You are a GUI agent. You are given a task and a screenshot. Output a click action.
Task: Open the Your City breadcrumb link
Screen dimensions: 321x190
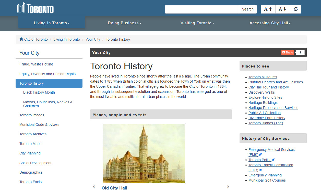(x=93, y=39)
